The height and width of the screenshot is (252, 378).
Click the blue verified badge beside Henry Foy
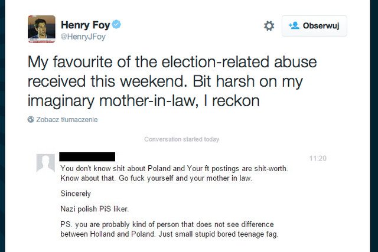(117, 25)
